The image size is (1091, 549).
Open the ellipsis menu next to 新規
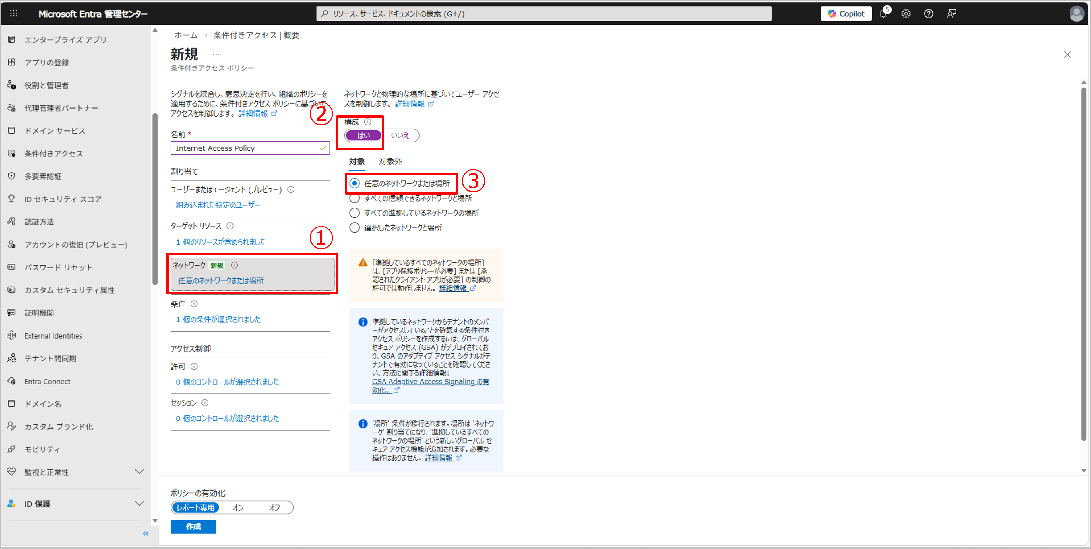[x=216, y=55]
